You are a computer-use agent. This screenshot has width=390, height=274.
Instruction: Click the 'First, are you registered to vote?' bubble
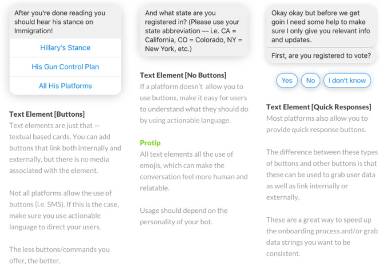click(x=321, y=55)
